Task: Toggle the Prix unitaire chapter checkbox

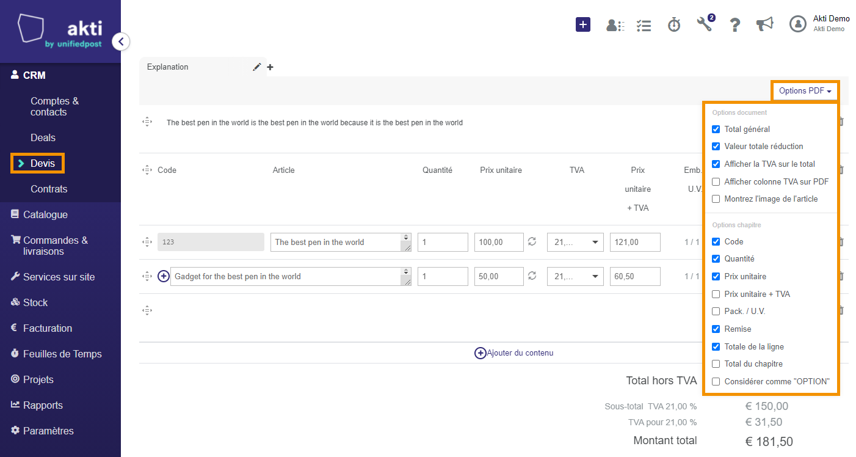Action: (x=716, y=277)
